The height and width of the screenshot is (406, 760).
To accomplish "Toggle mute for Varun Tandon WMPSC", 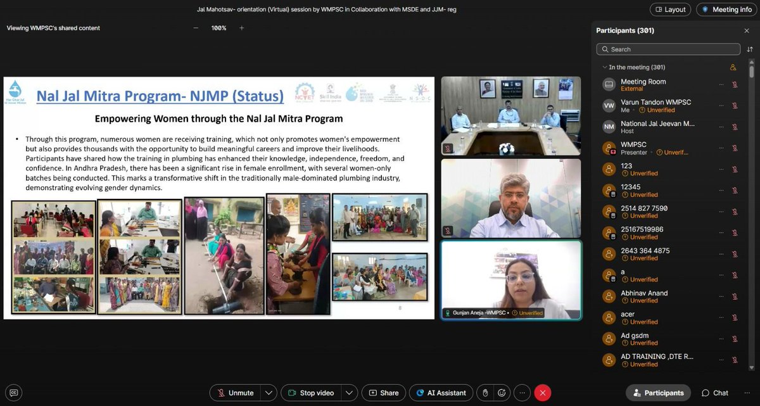I will tap(735, 105).
